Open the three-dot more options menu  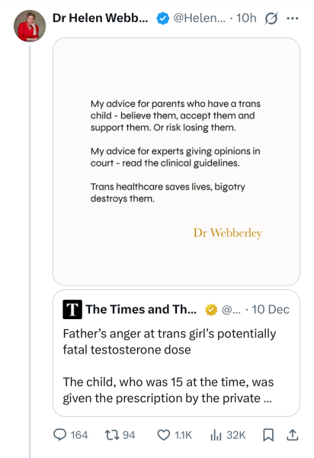pyautogui.click(x=293, y=18)
